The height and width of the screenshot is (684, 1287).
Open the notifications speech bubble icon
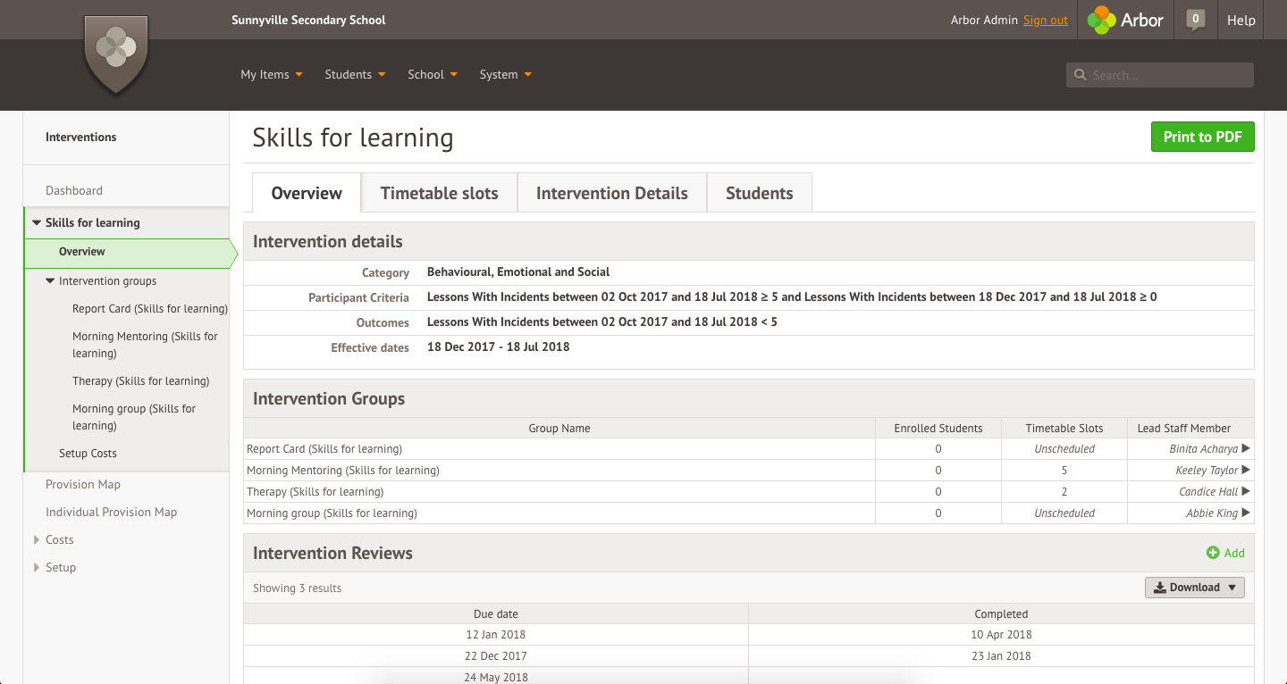pos(1195,20)
